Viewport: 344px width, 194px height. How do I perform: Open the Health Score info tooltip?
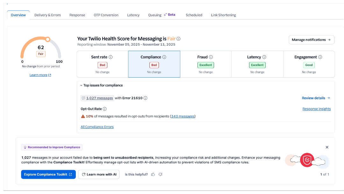[179, 39]
